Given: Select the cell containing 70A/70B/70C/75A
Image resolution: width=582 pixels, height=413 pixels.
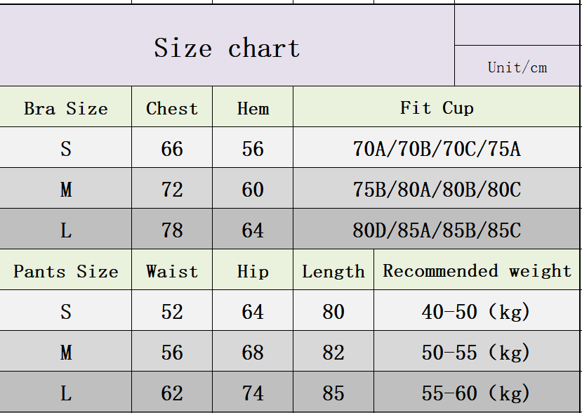Looking at the screenshot, I should 437,148.
